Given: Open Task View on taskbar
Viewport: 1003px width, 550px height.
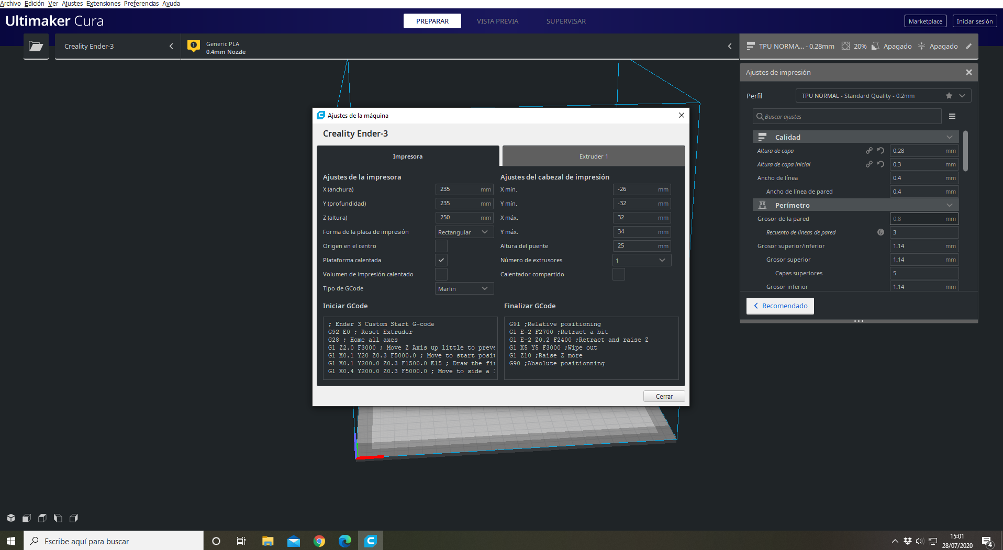Looking at the screenshot, I should click(x=241, y=541).
